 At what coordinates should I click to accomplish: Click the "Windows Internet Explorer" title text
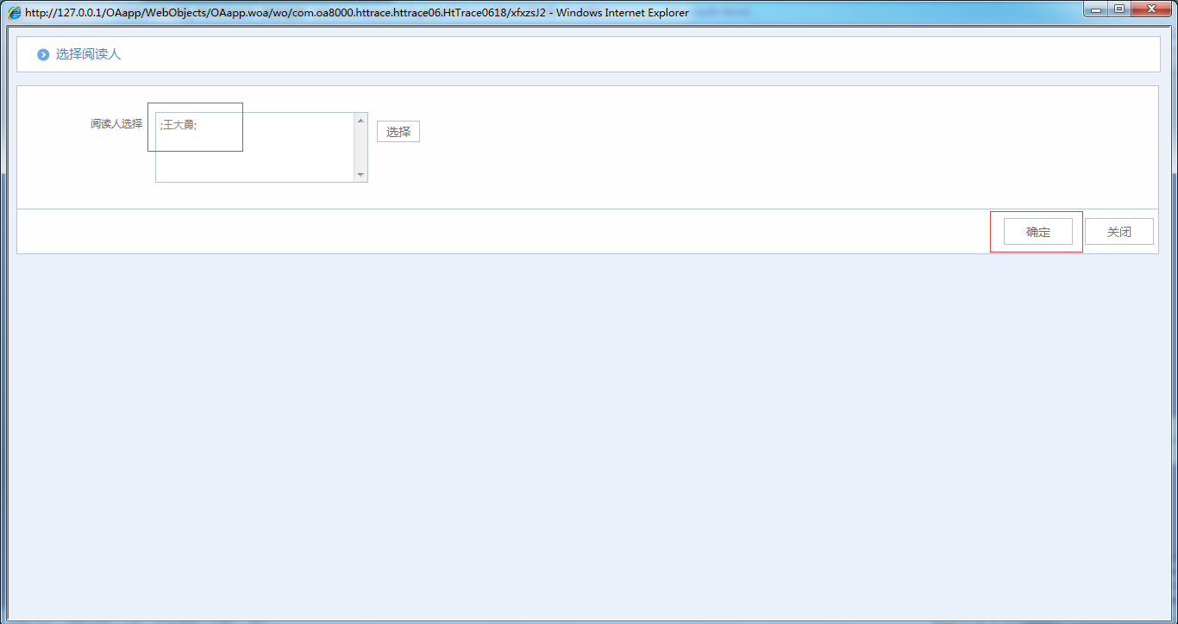[622, 13]
